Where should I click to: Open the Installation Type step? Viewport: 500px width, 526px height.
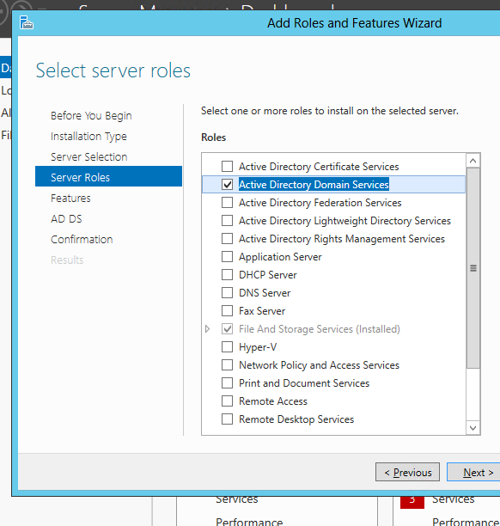[x=88, y=137]
